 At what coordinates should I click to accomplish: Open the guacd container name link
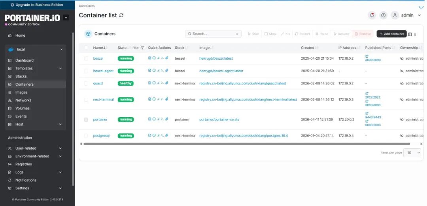[x=98, y=83]
